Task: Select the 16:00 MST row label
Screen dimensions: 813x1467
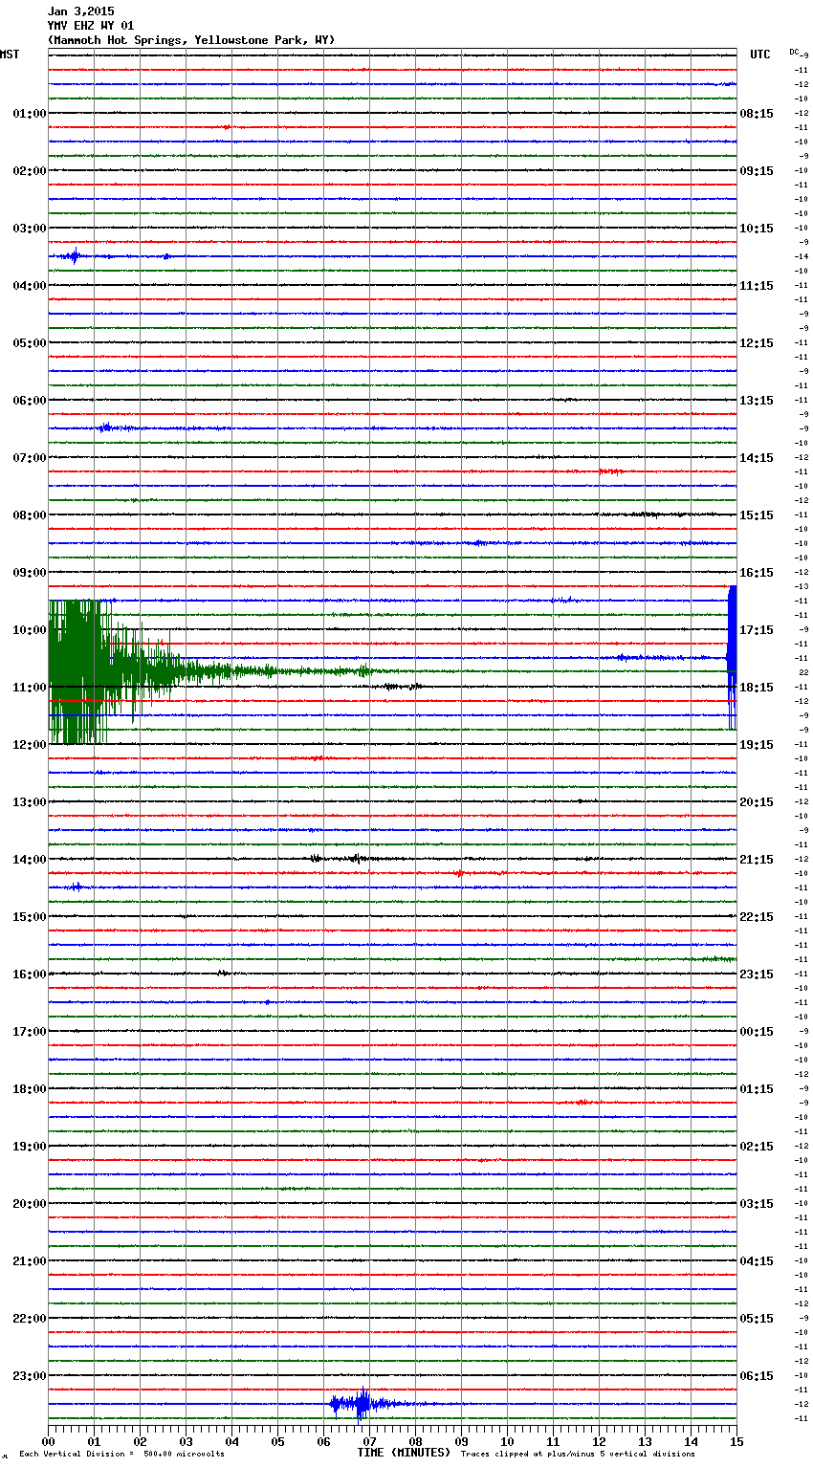Action: (30, 974)
